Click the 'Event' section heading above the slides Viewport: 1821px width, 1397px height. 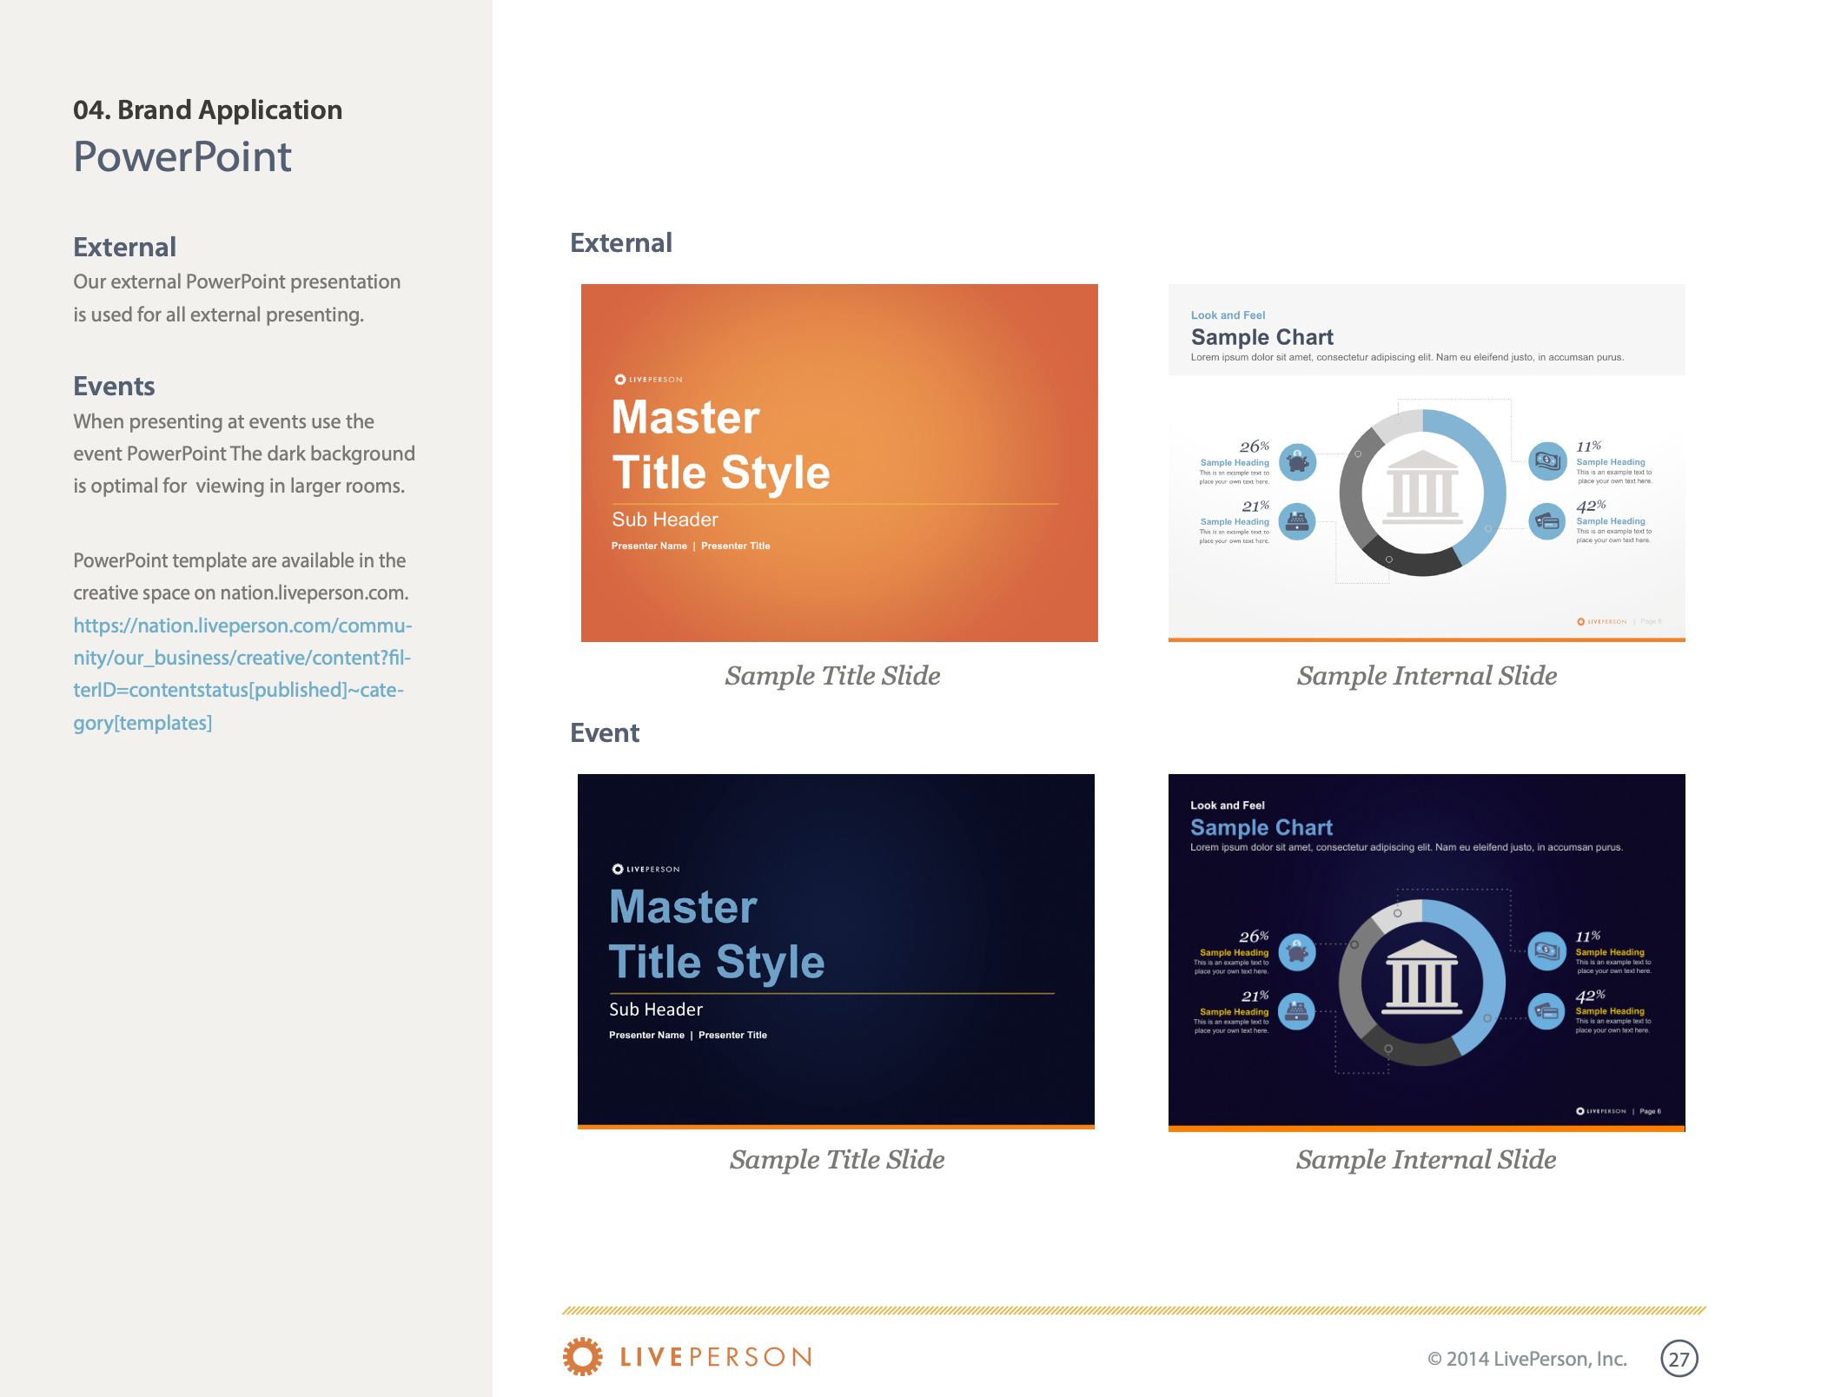tap(604, 732)
